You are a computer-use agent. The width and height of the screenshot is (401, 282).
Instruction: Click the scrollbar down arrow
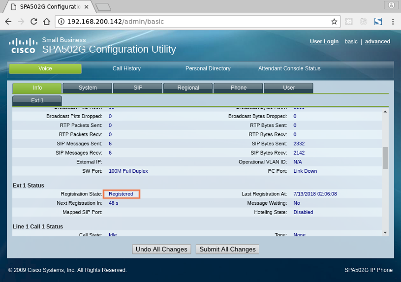(385, 233)
